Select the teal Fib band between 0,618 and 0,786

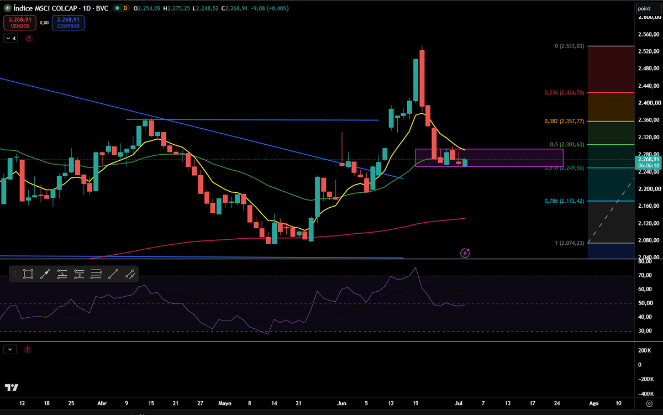611,184
